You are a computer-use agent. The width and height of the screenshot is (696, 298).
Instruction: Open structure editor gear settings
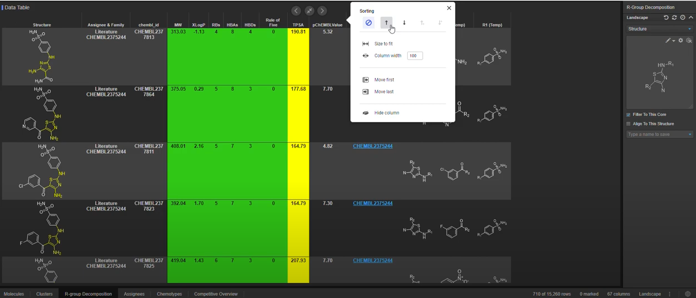tap(681, 41)
